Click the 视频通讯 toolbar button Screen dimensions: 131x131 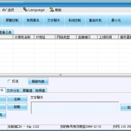pos(33,20)
